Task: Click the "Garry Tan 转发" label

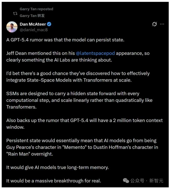Action: (32, 15)
